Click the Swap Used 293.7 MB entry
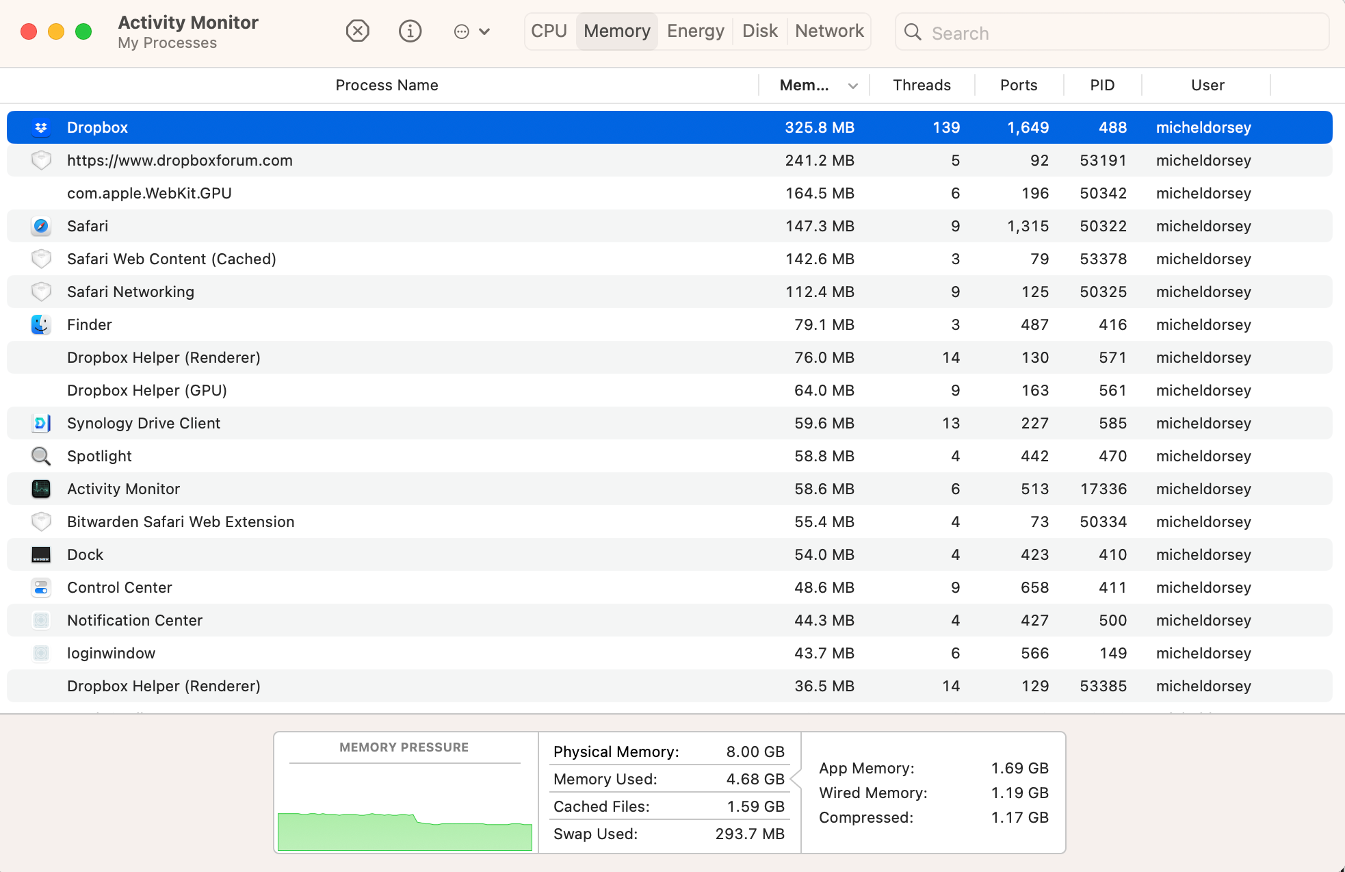The width and height of the screenshot is (1345, 872). pyautogui.click(x=669, y=834)
